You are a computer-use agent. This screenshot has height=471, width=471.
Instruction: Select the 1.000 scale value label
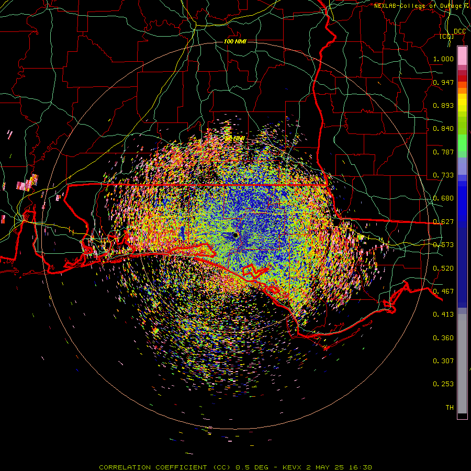[443, 59]
